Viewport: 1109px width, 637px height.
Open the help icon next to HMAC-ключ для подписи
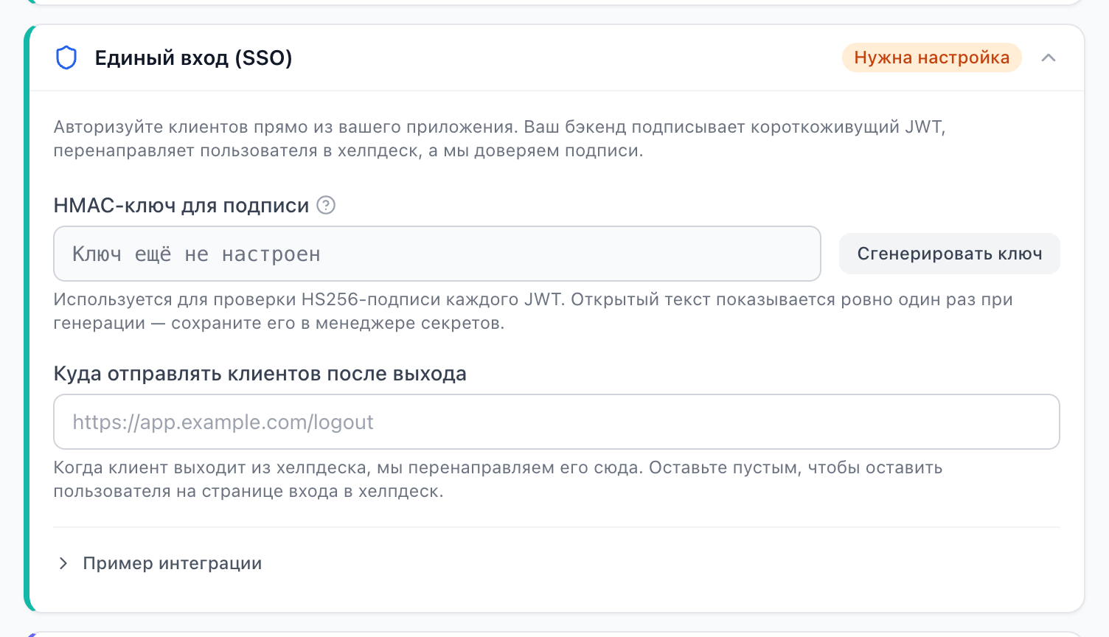point(326,205)
